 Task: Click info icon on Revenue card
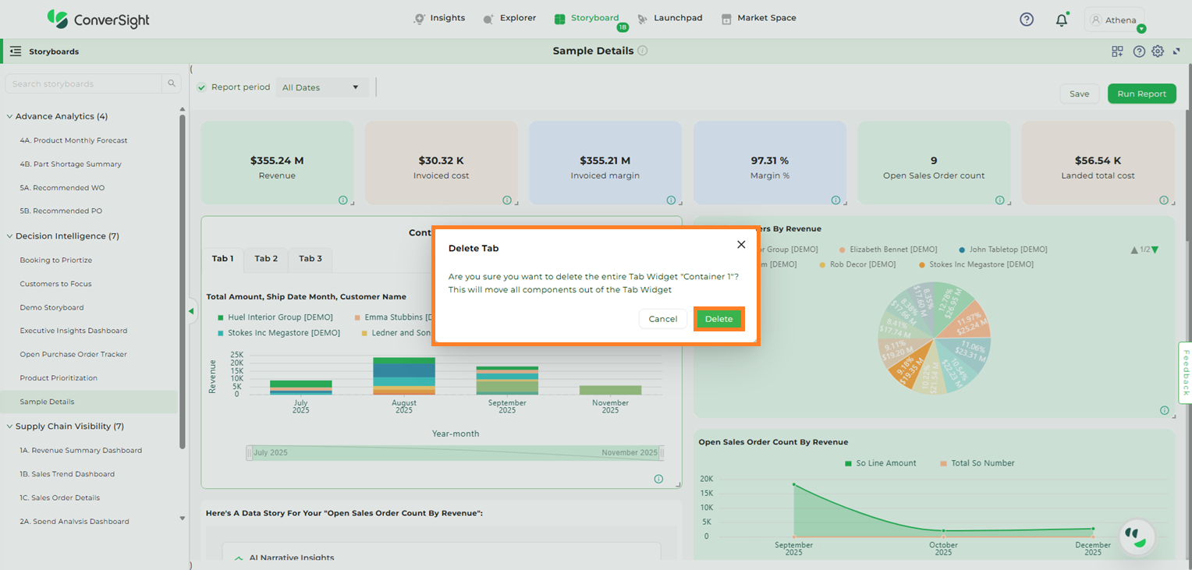(342, 200)
